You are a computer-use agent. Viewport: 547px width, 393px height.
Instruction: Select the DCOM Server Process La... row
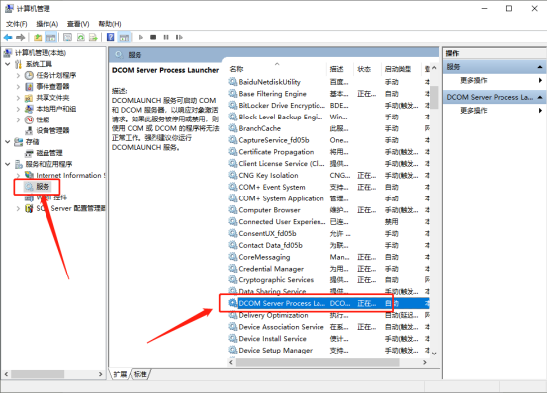[x=329, y=303]
